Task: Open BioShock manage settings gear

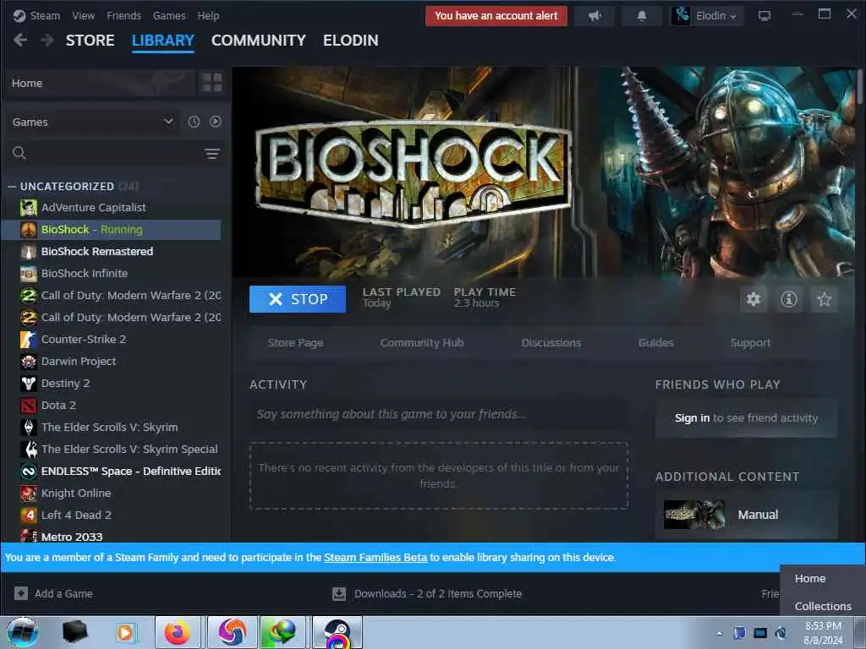Action: 754,299
